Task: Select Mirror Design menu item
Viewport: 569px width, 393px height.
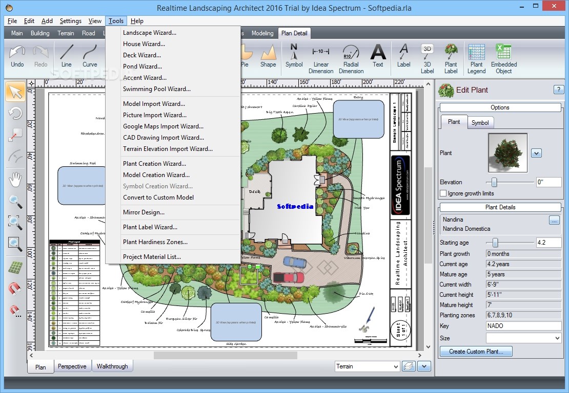Action: click(x=144, y=212)
